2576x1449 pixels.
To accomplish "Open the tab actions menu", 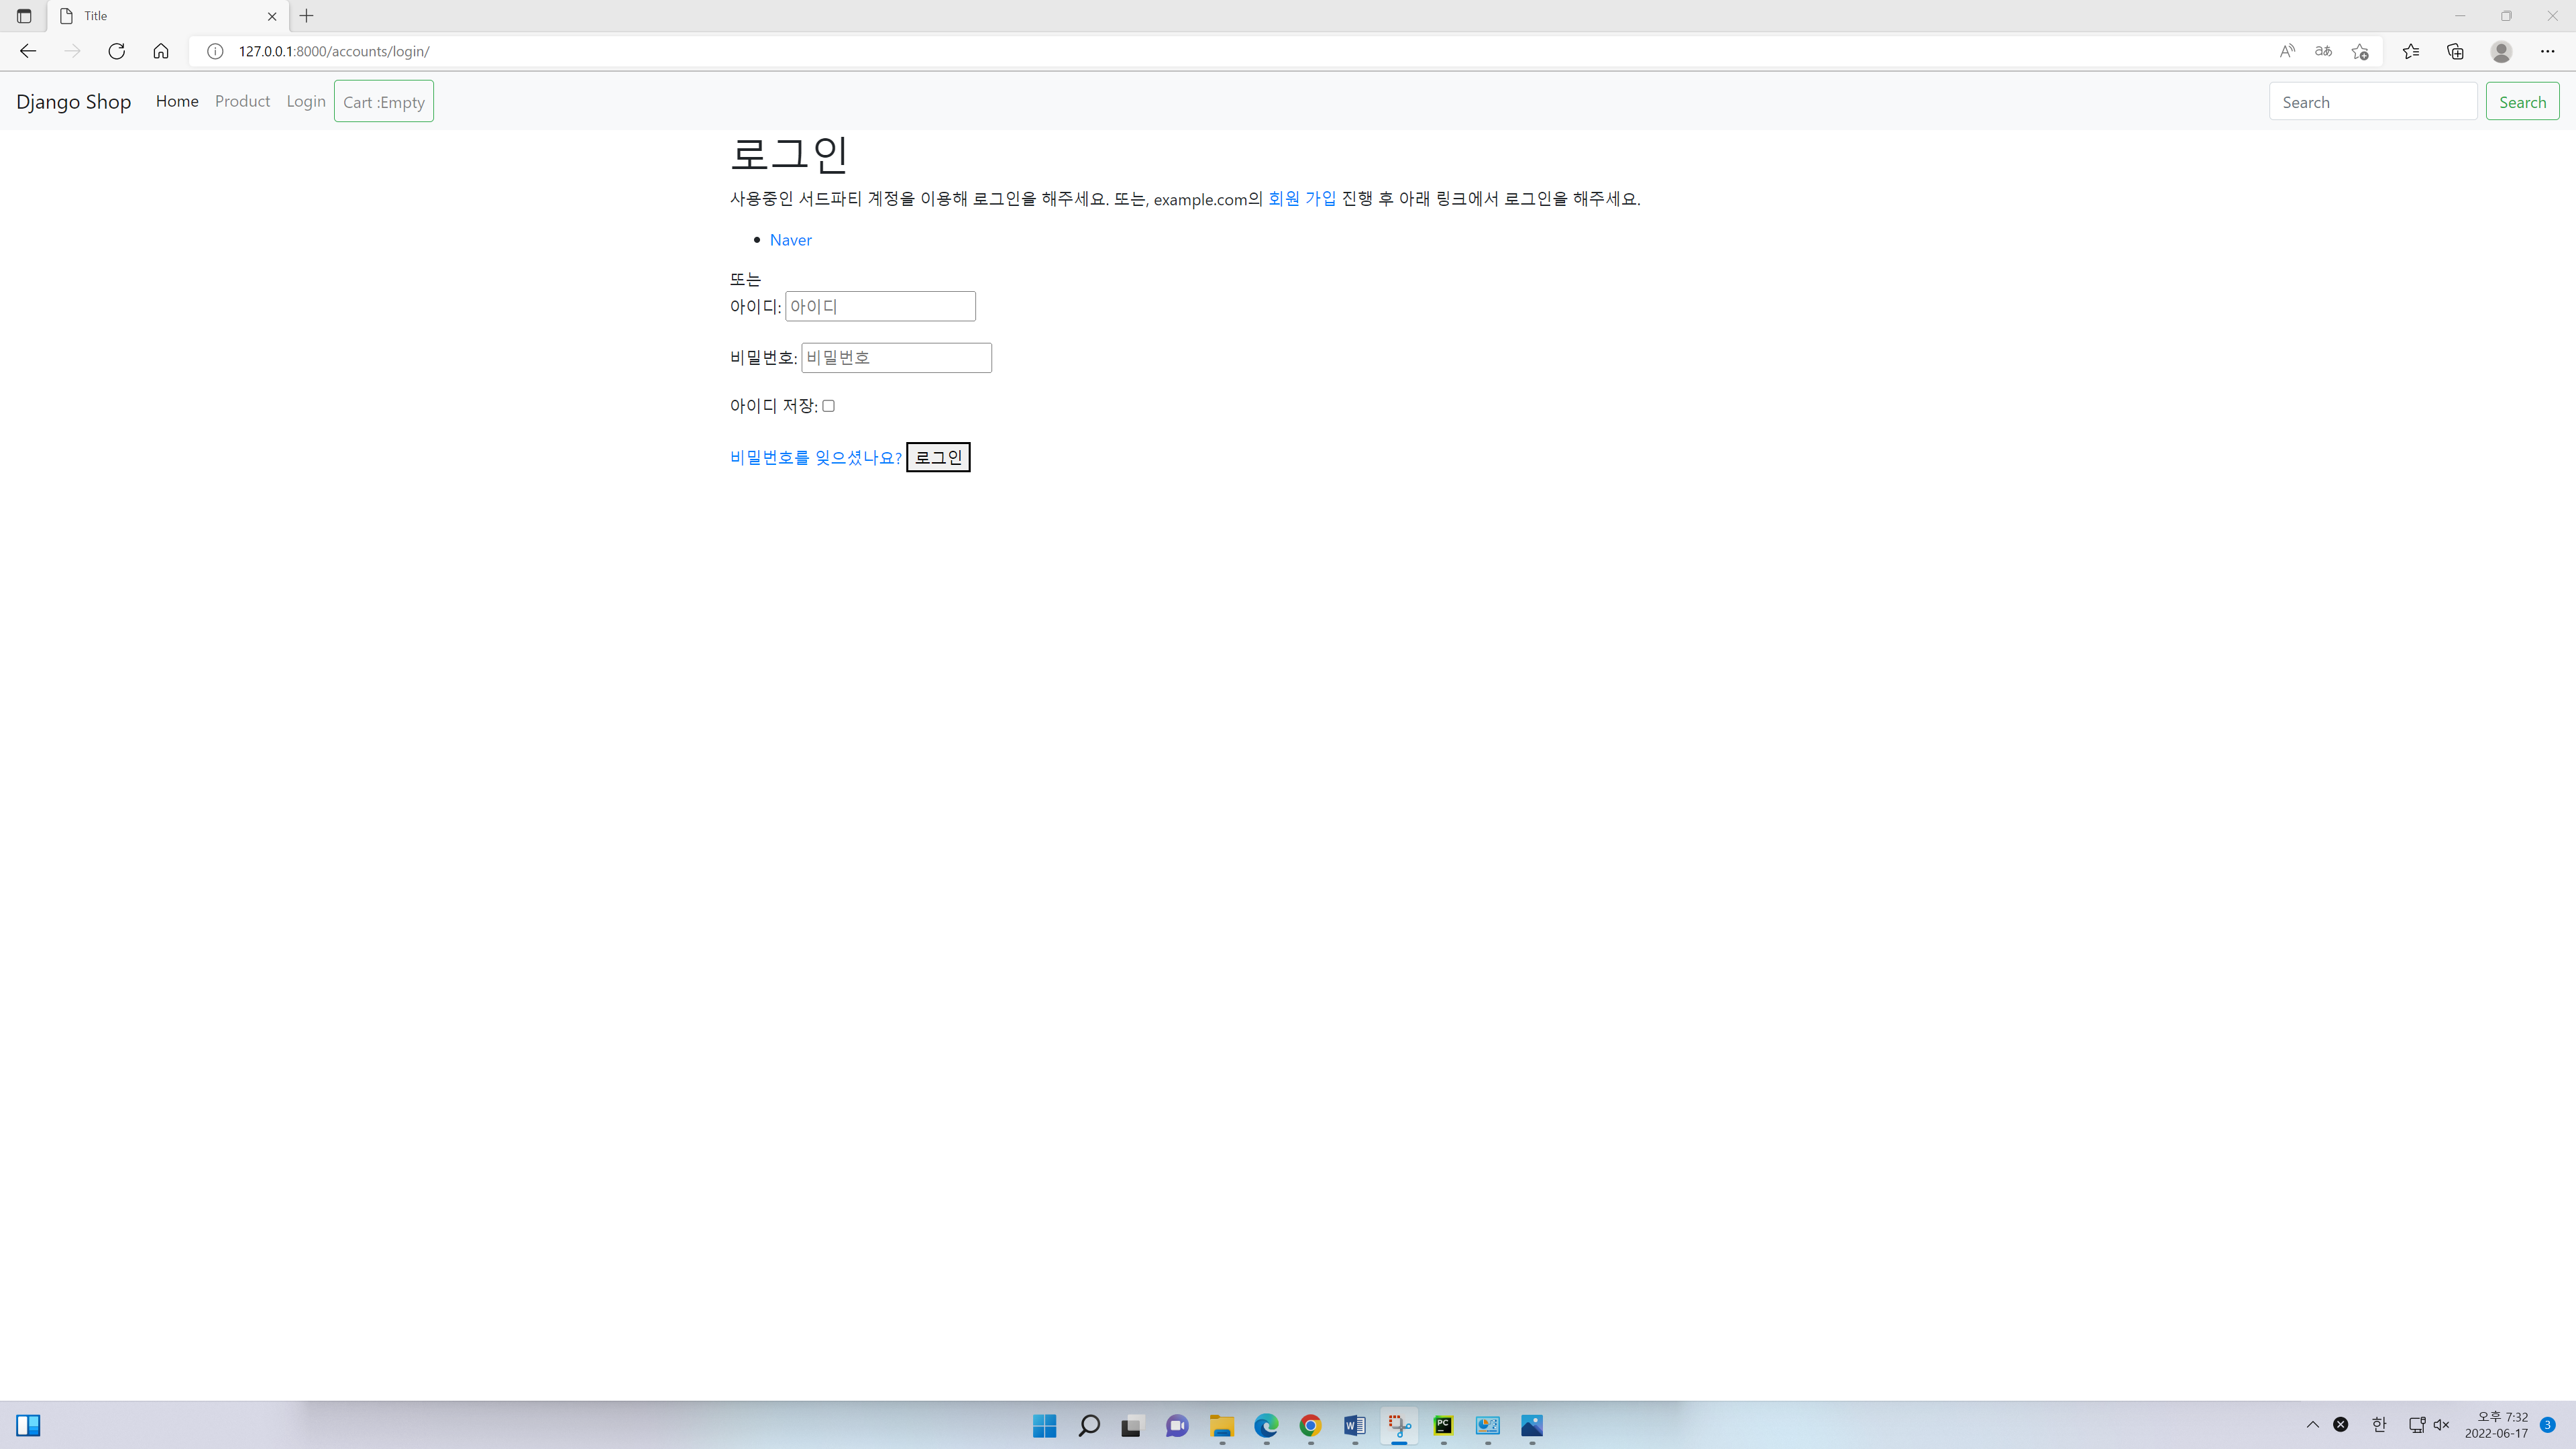I will (23, 15).
